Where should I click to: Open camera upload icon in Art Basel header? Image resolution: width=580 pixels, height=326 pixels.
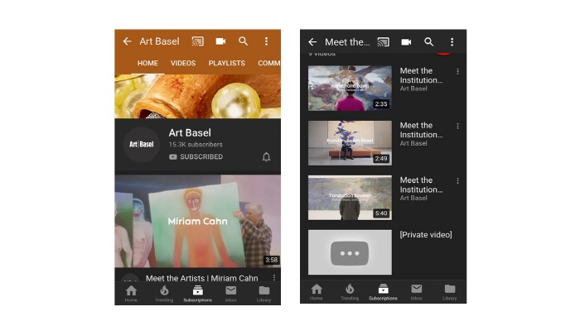221,41
